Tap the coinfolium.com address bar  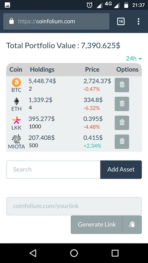pyautogui.click(x=56, y=22)
